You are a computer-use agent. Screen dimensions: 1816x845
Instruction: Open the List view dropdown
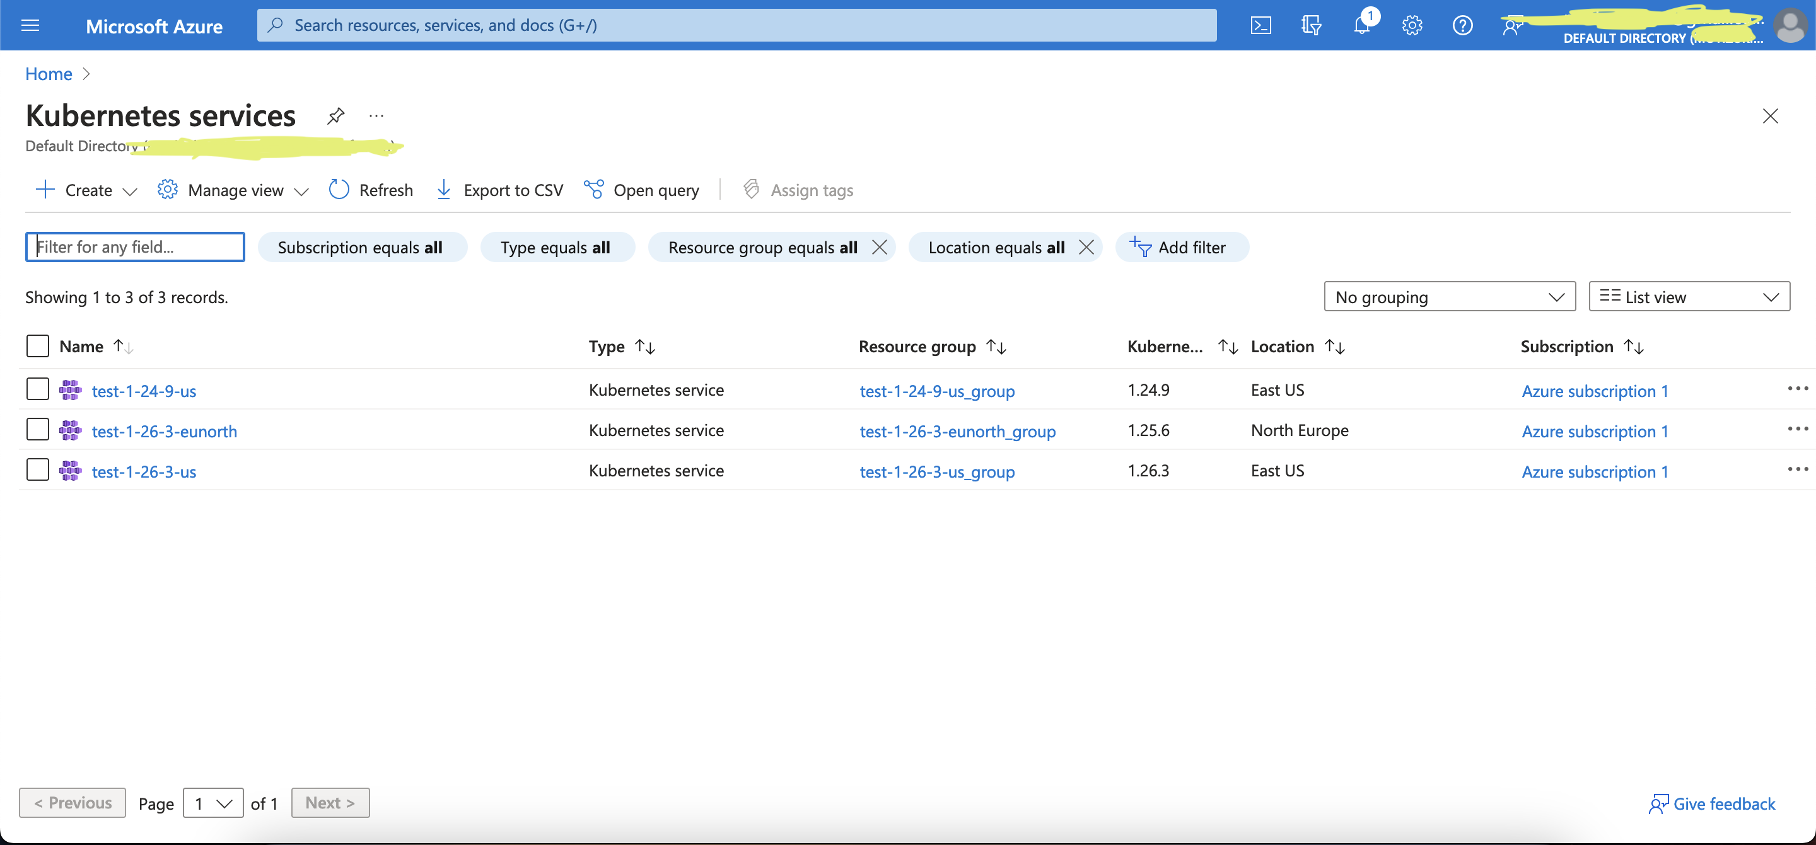[1689, 297]
